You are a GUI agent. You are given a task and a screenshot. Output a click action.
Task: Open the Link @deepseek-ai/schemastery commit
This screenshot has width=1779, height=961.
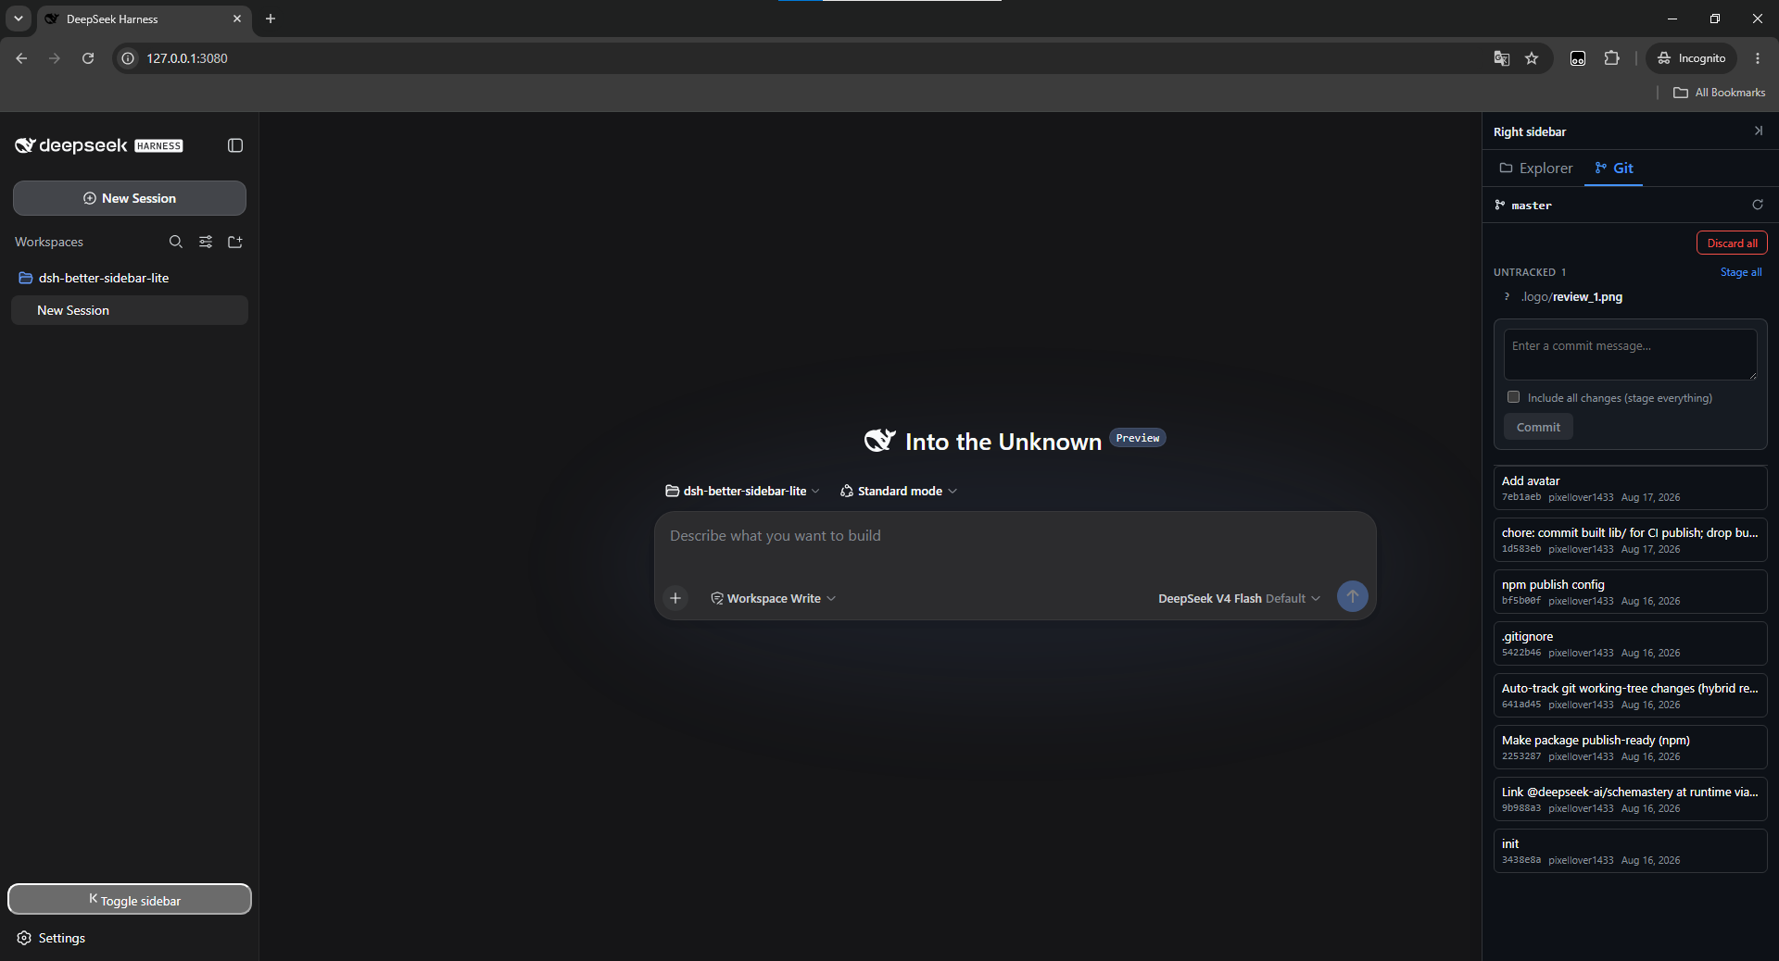pyautogui.click(x=1631, y=799)
